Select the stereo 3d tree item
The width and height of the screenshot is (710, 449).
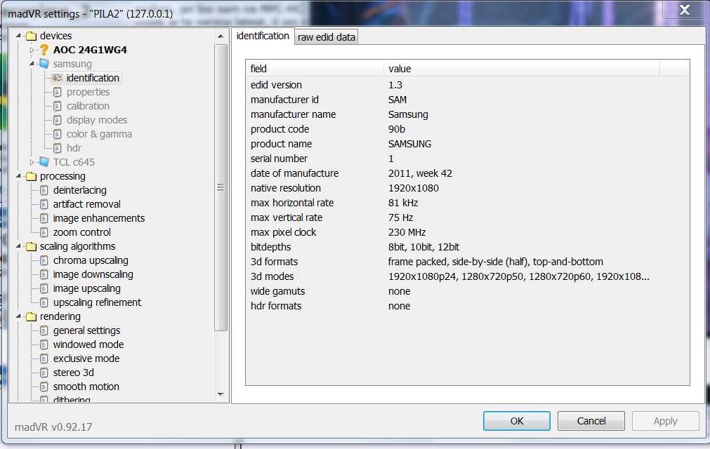73,372
